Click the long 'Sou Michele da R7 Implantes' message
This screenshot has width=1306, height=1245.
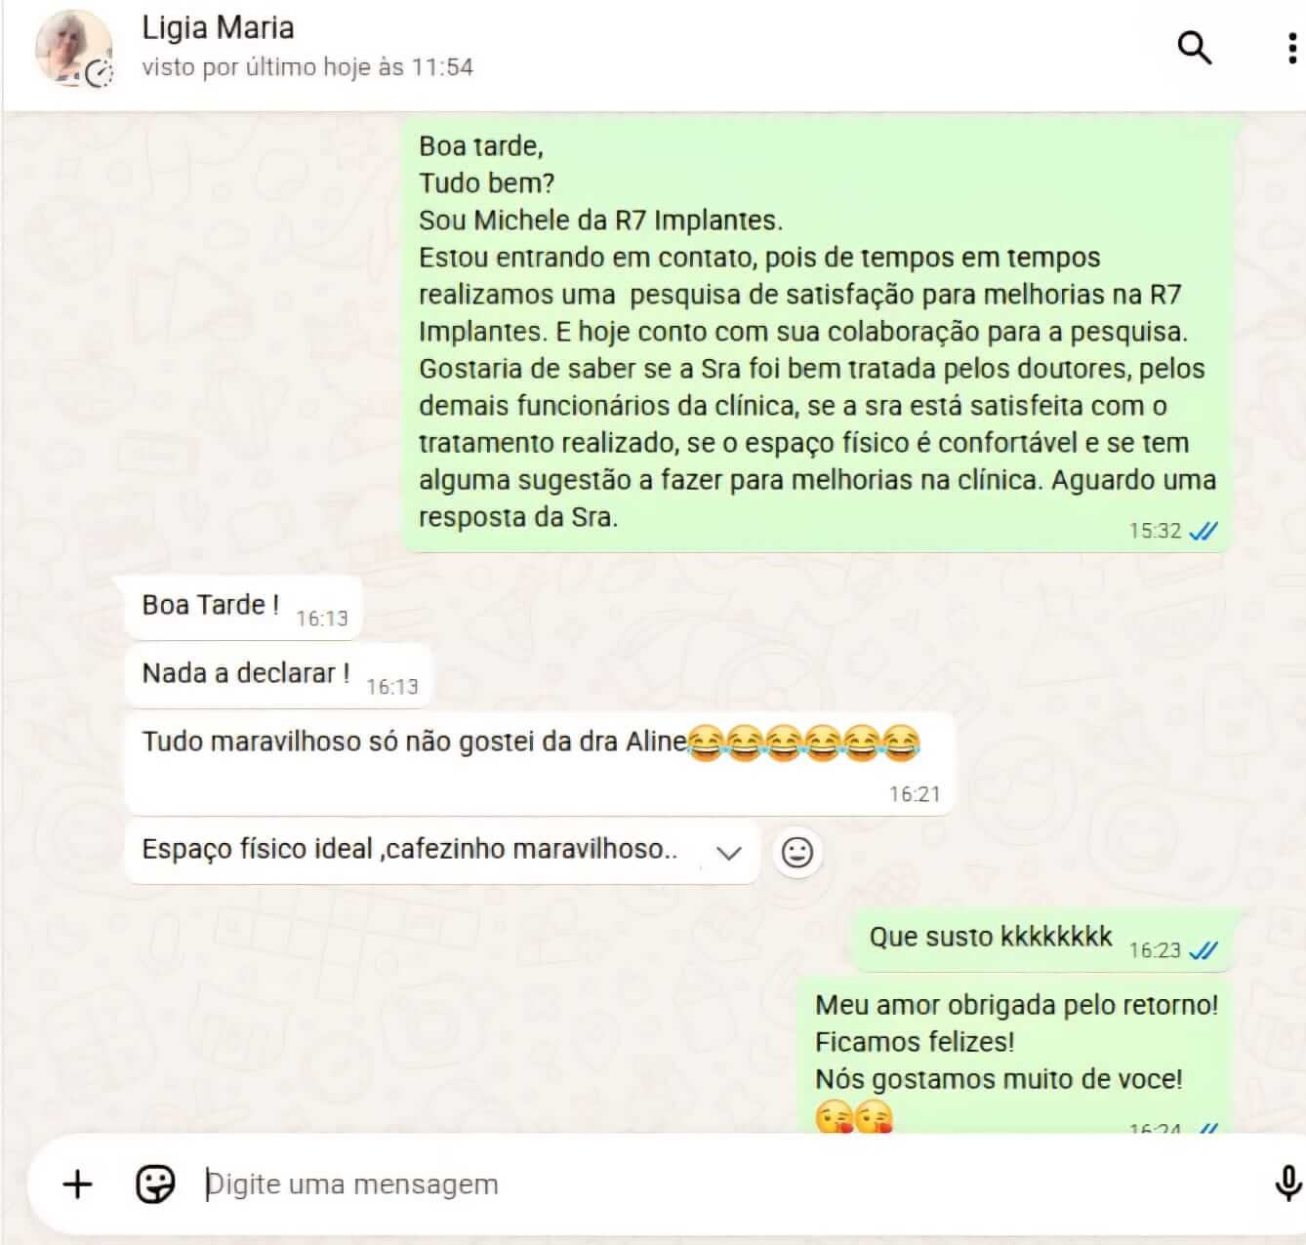818,333
